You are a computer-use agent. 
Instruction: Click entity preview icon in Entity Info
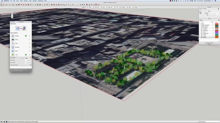[x=201, y=12]
